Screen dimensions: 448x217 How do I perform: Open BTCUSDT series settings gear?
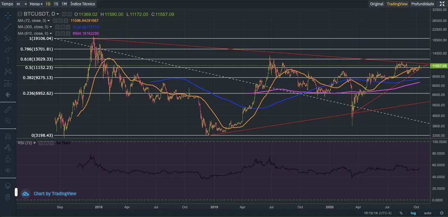pyautogui.click(x=70, y=14)
